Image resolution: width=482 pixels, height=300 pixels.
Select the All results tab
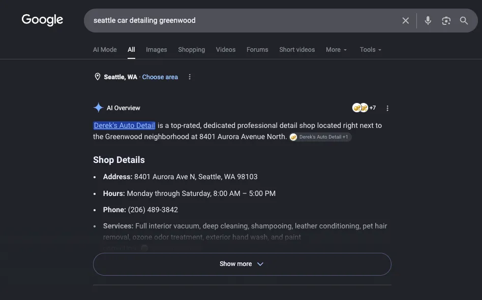[x=131, y=50]
